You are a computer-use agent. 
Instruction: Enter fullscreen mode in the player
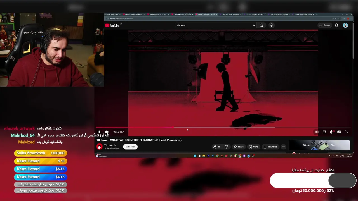pyautogui.click(x=346, y=132)
